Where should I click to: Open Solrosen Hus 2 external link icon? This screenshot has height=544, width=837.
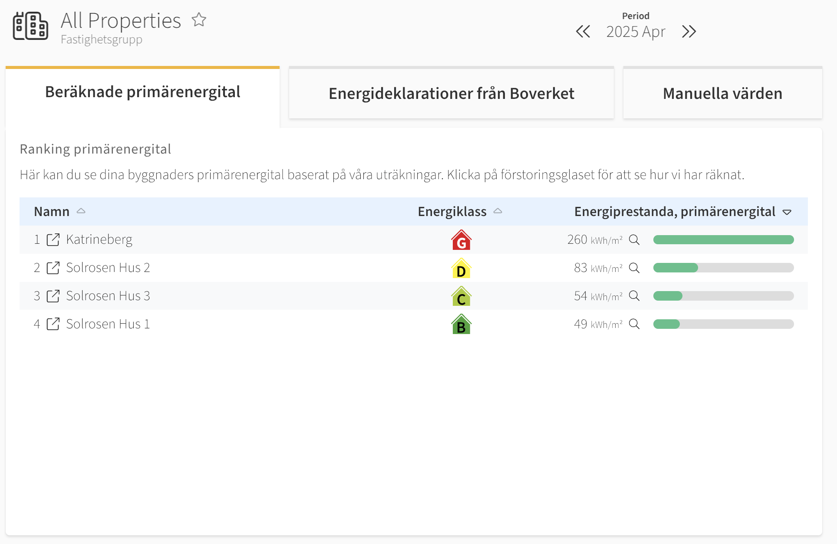(53, 268)
